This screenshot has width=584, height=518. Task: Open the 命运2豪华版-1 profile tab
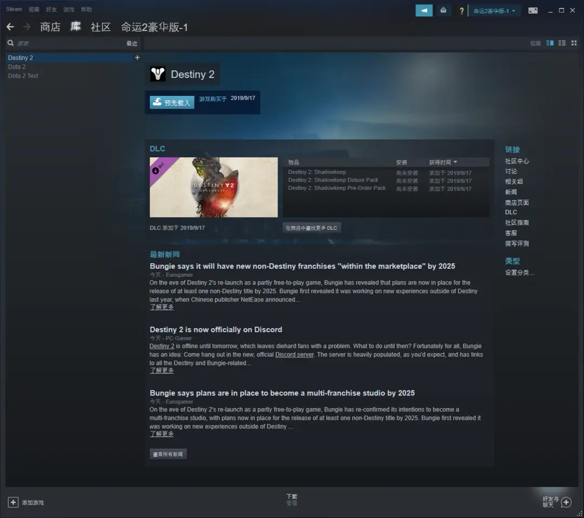(x=154, y=27)
